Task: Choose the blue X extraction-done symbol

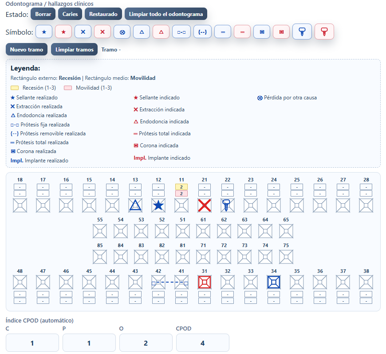Action: tap(83, 32)
